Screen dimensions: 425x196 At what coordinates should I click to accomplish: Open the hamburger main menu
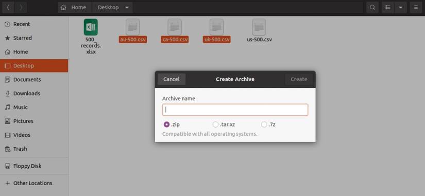(416, 7)
